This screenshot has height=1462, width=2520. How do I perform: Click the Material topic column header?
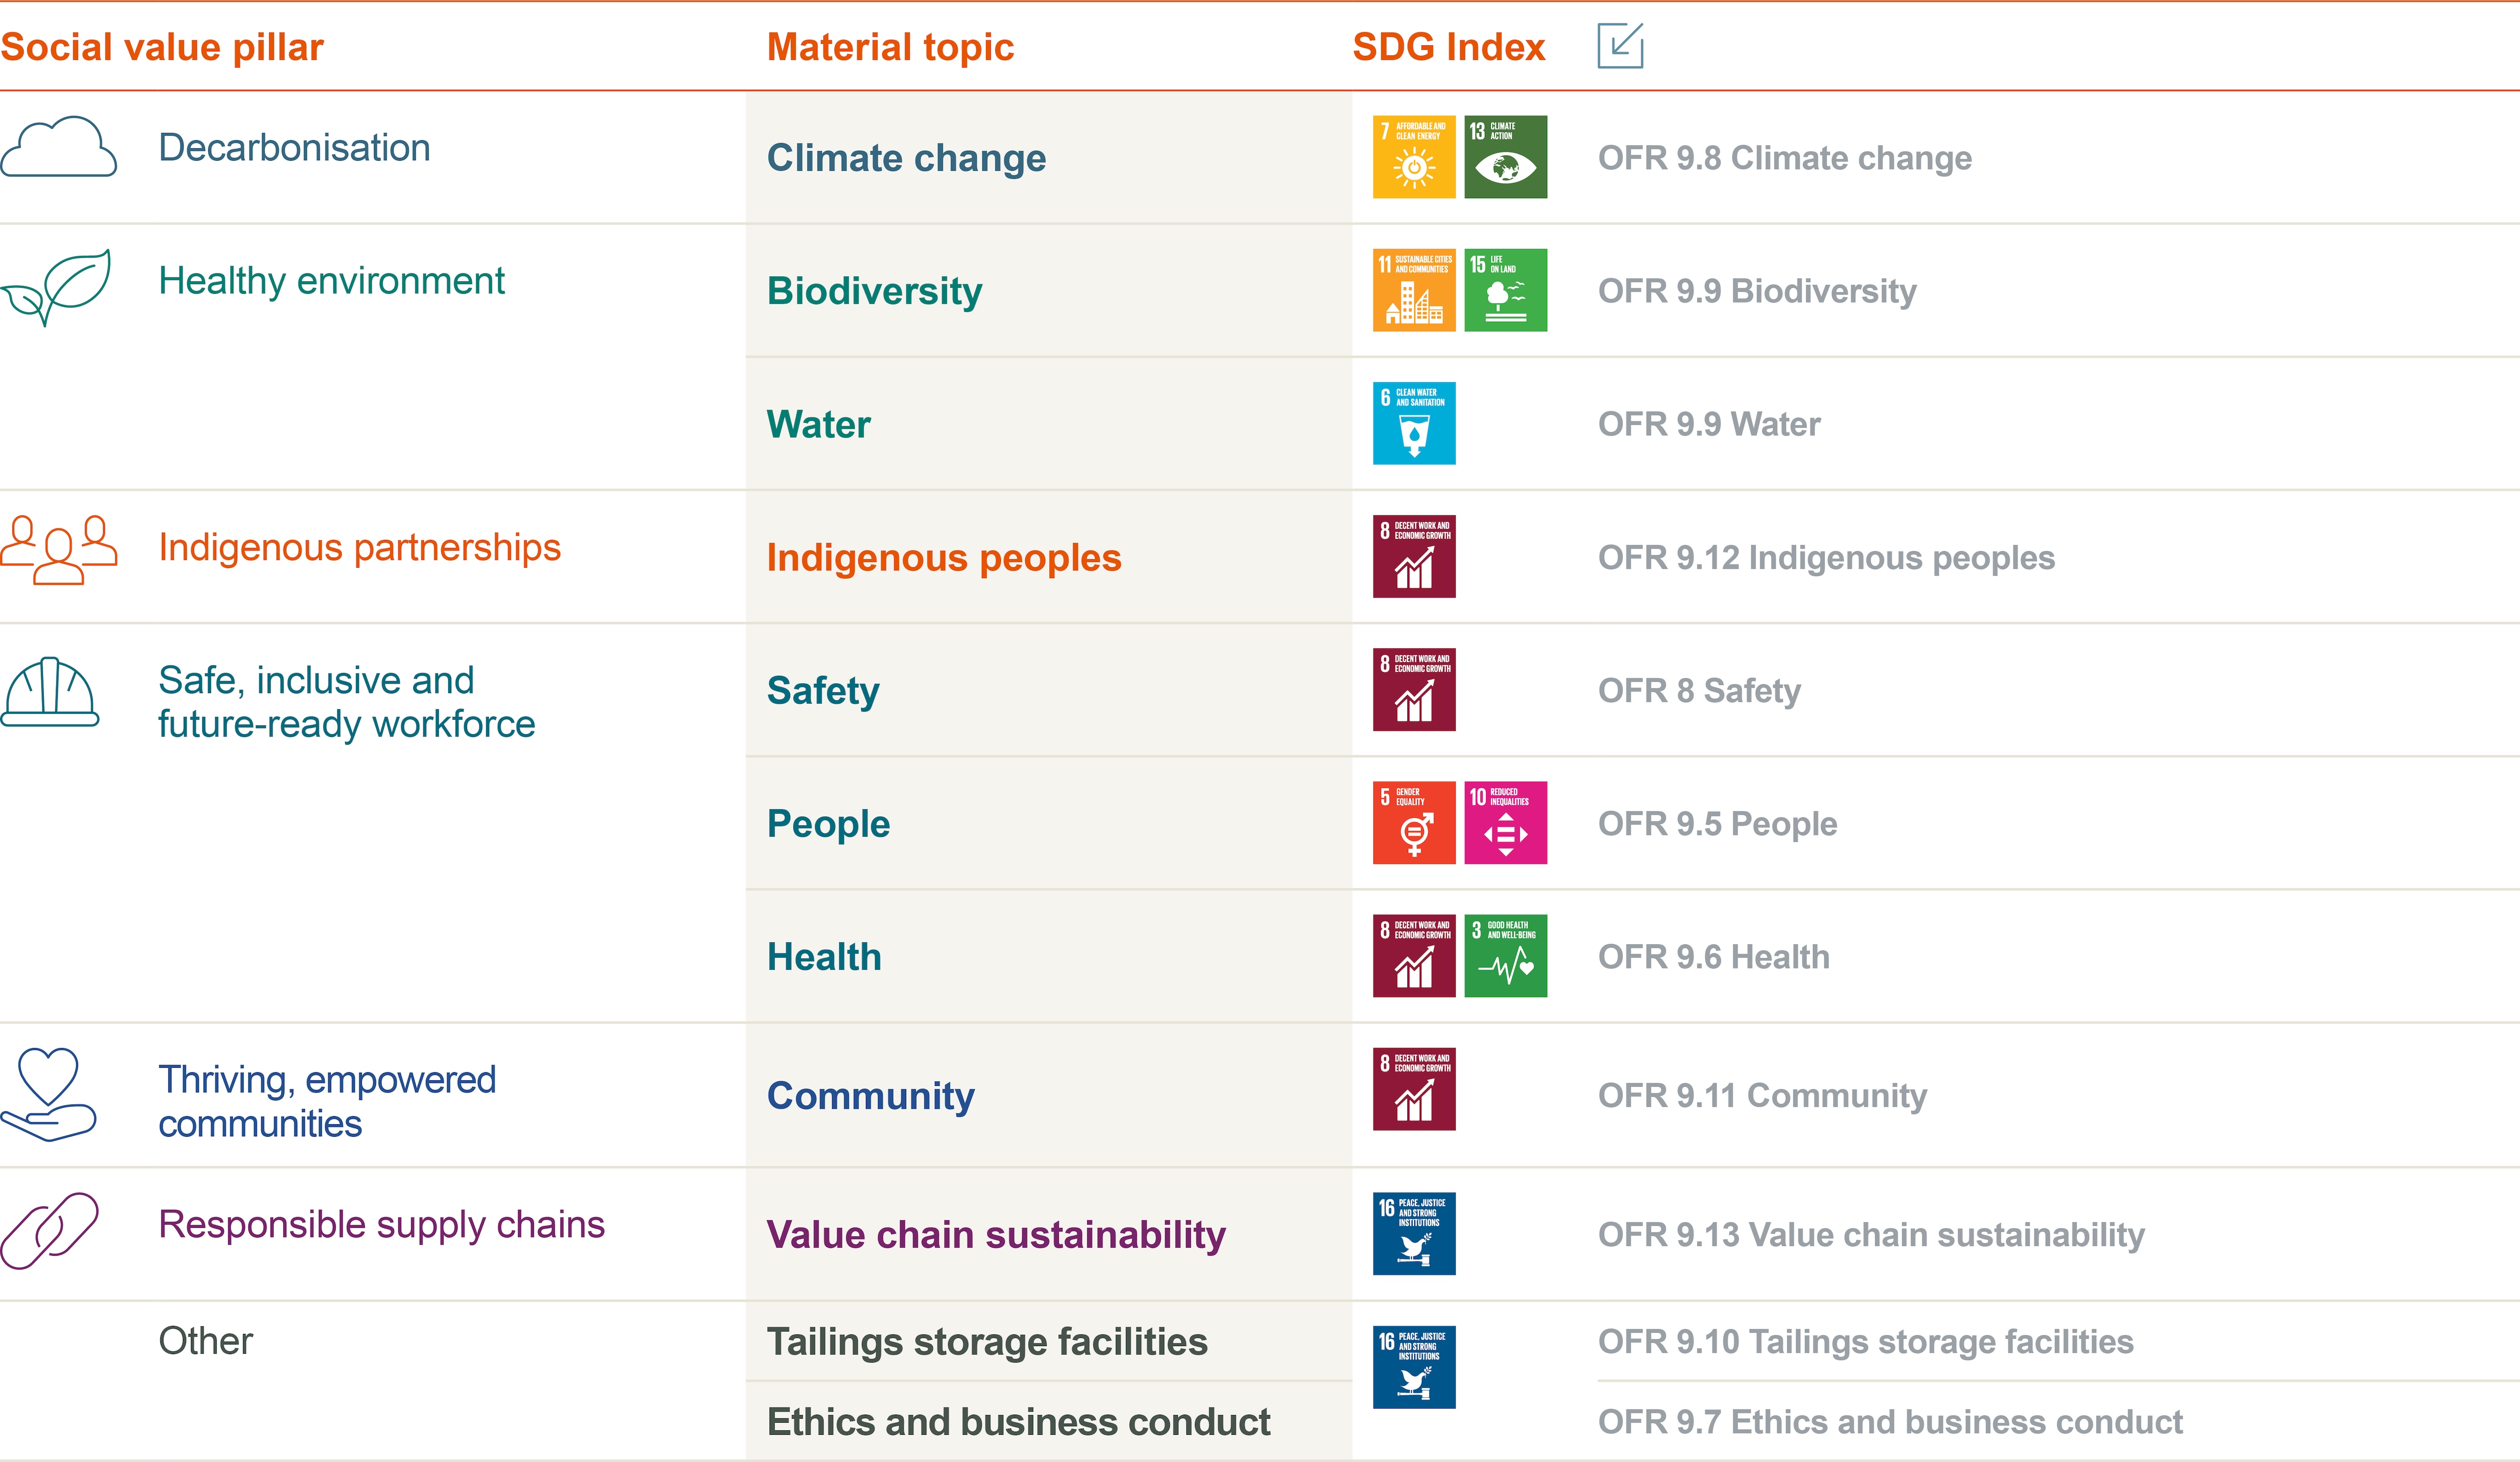click(890, 47)
